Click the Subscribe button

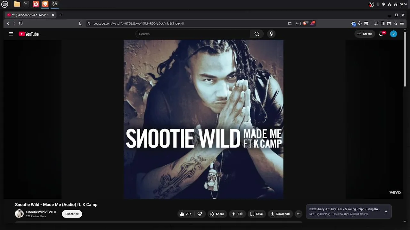72,214
